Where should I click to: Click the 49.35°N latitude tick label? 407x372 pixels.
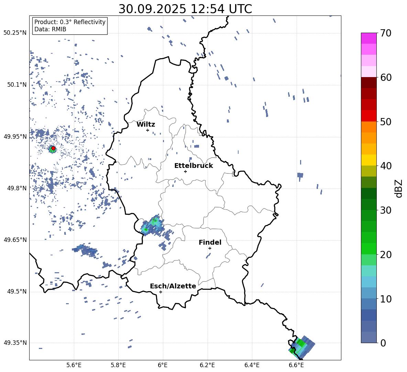coord(15,343)
